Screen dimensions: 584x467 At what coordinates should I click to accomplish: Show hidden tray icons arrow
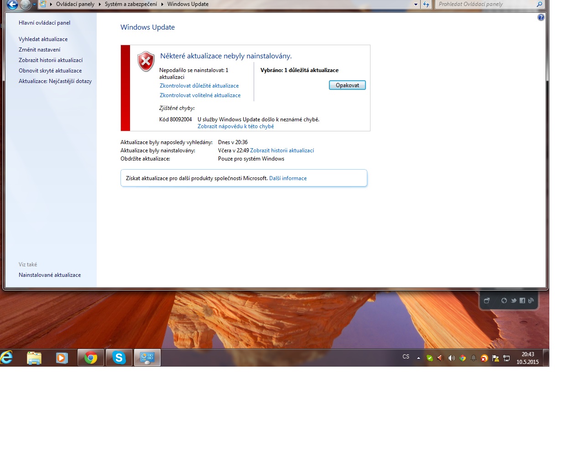coord(418,358)
